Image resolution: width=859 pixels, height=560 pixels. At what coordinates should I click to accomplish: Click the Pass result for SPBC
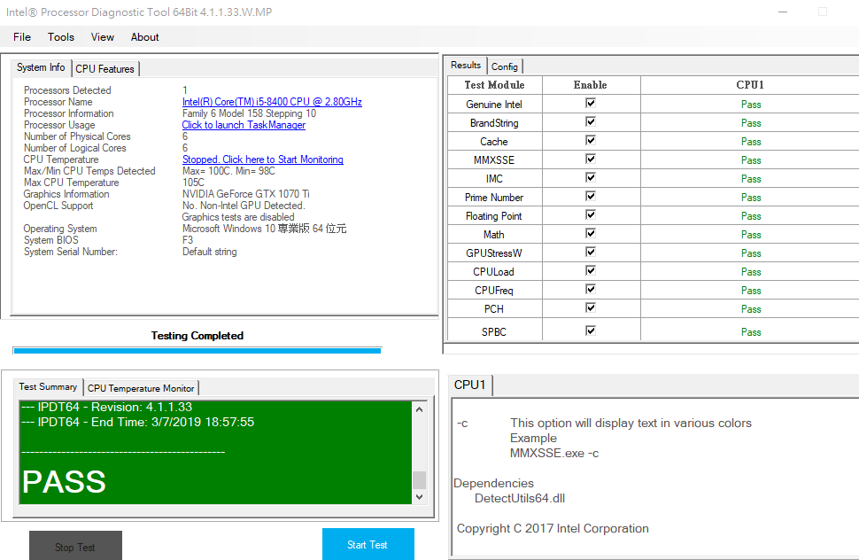coord(751,332)
